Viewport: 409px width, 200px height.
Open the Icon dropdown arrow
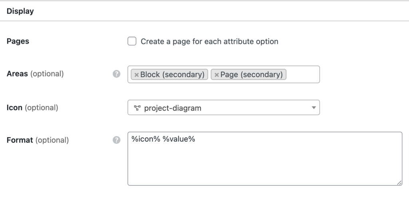(314, 108)
